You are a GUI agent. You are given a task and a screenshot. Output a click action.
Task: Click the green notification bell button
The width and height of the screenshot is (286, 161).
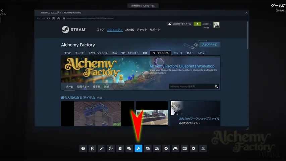coord(197,24)
